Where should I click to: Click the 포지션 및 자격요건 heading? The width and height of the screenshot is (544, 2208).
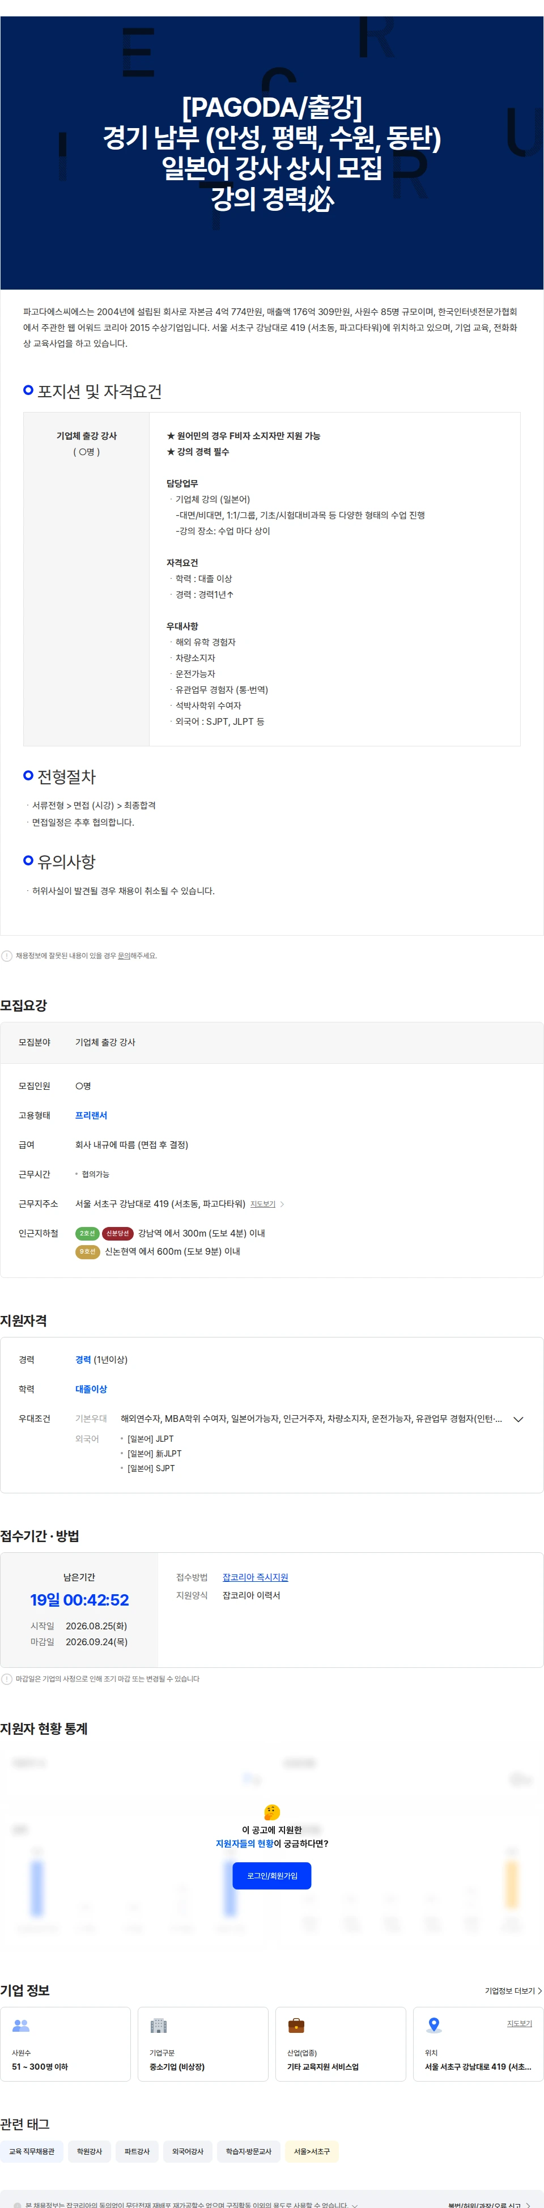click(99, 392)
